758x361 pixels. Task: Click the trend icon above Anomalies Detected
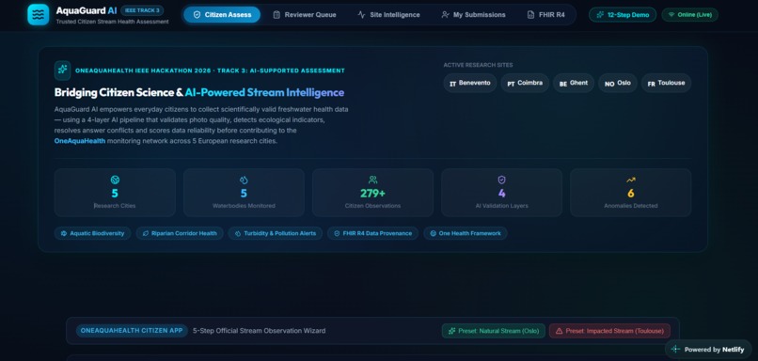pyautogui.click(x=631, y=180)
